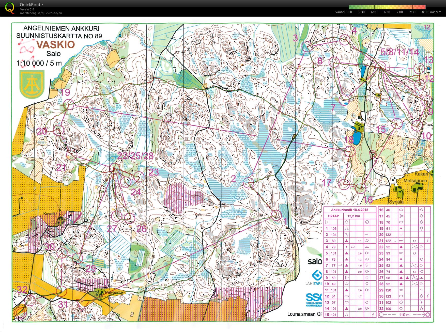The image size is (446, 332).
Task: Open the matstroeng.se/quickroute/en link
Action: pos(41,13)
